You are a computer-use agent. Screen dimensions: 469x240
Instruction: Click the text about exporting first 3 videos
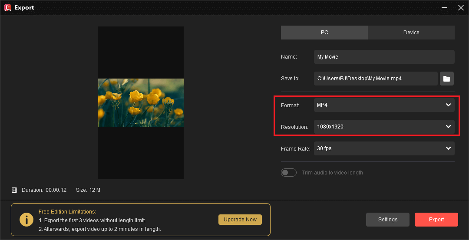(92, 220)
